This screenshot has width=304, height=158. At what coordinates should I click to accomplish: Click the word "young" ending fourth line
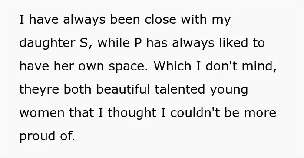pos(229,91)
